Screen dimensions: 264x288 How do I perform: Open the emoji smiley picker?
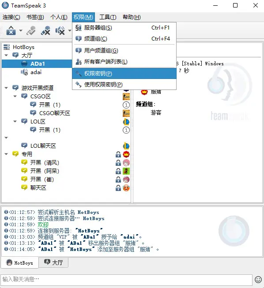coord(258,280)
